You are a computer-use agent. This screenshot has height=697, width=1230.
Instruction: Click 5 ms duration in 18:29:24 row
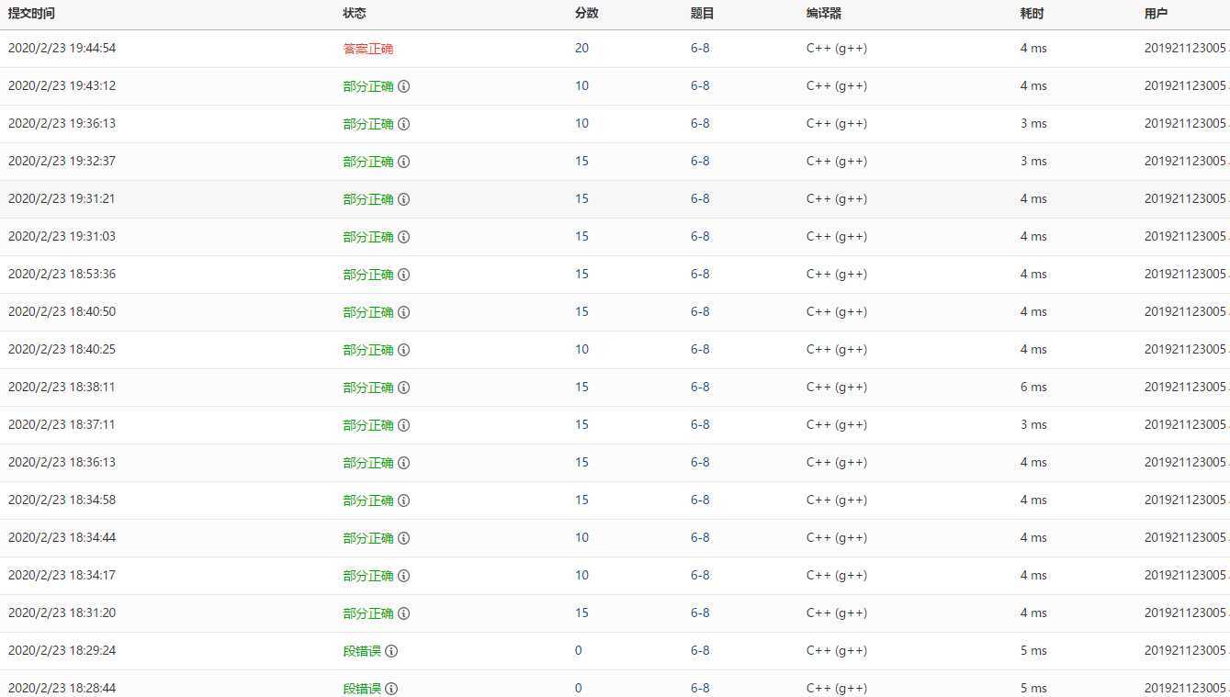coord(1033,650)
